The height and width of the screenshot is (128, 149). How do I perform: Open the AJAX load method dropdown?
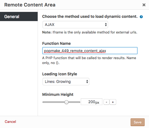coord(75,25)
